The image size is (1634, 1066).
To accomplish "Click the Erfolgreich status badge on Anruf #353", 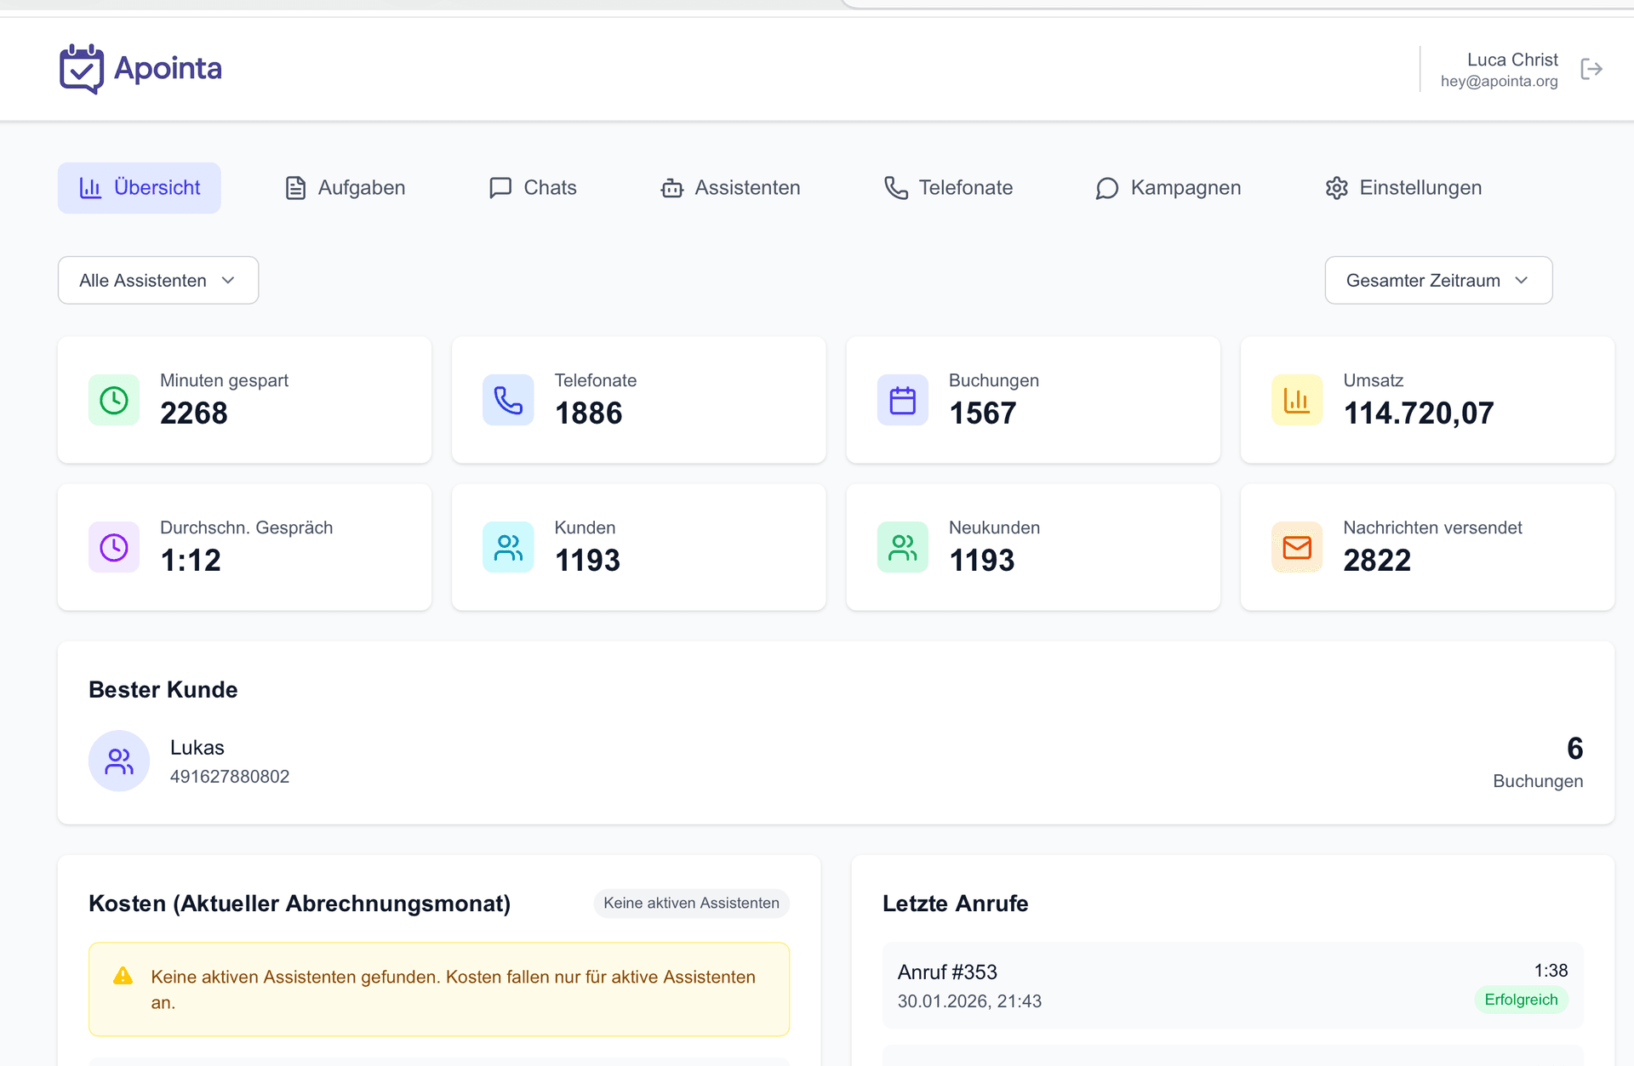I will [x=1521, y=1000].
